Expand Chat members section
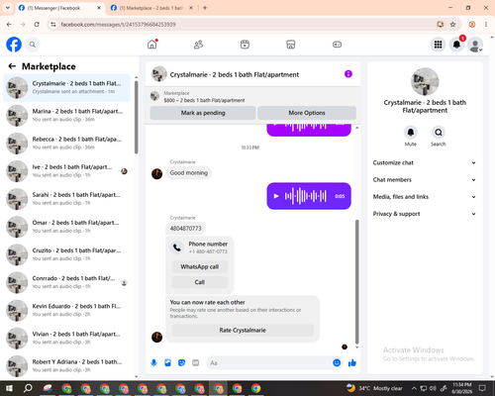 tap(425, 180)
